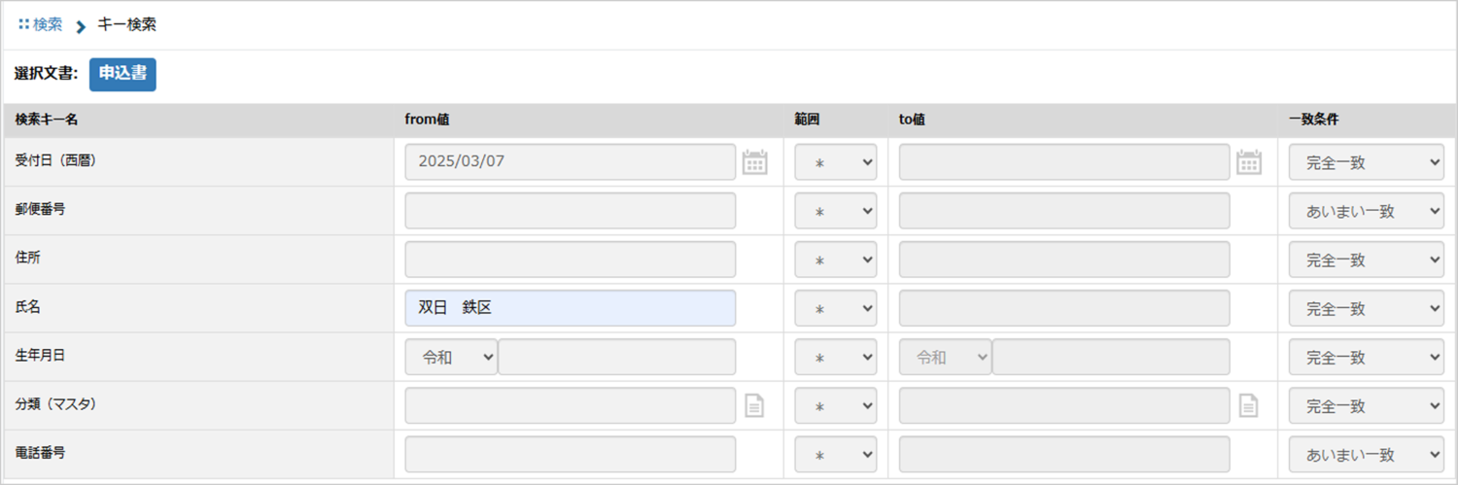Viewport: 1458px width, 485px height.
Task: Open the 一致条件 dropdown for 受付日
Action: (x=1366, y=162)
